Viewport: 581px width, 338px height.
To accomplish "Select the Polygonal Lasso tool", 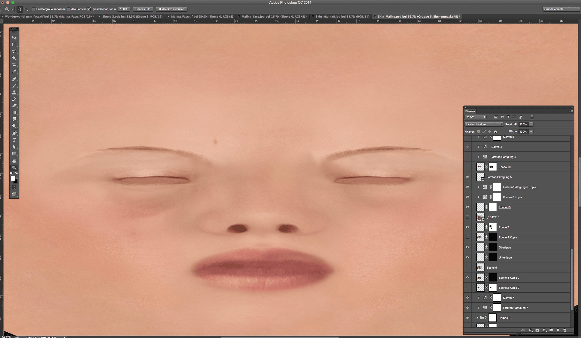I will (x=14, y=51).
